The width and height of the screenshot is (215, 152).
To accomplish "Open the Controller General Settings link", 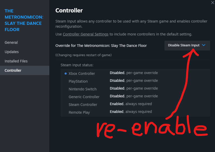I will tap(86, 34).
